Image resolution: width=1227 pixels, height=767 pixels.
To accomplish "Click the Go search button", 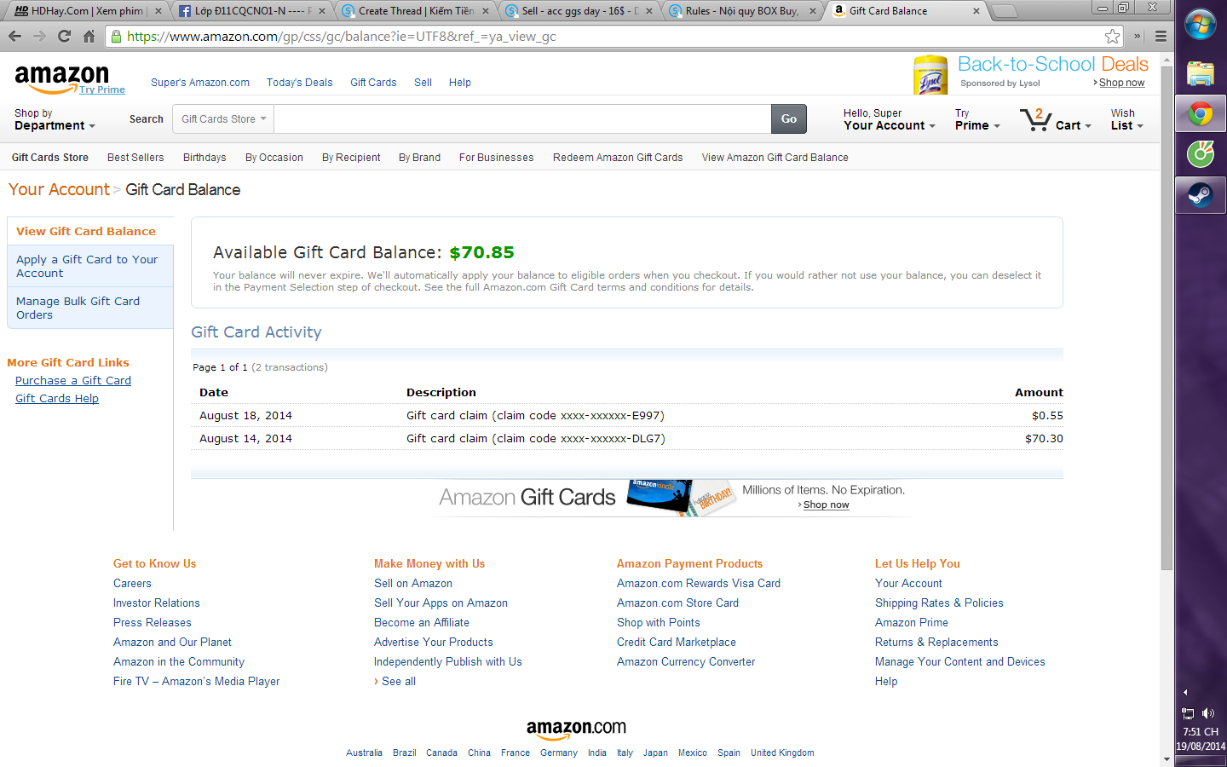I will (x=789, y=119).
